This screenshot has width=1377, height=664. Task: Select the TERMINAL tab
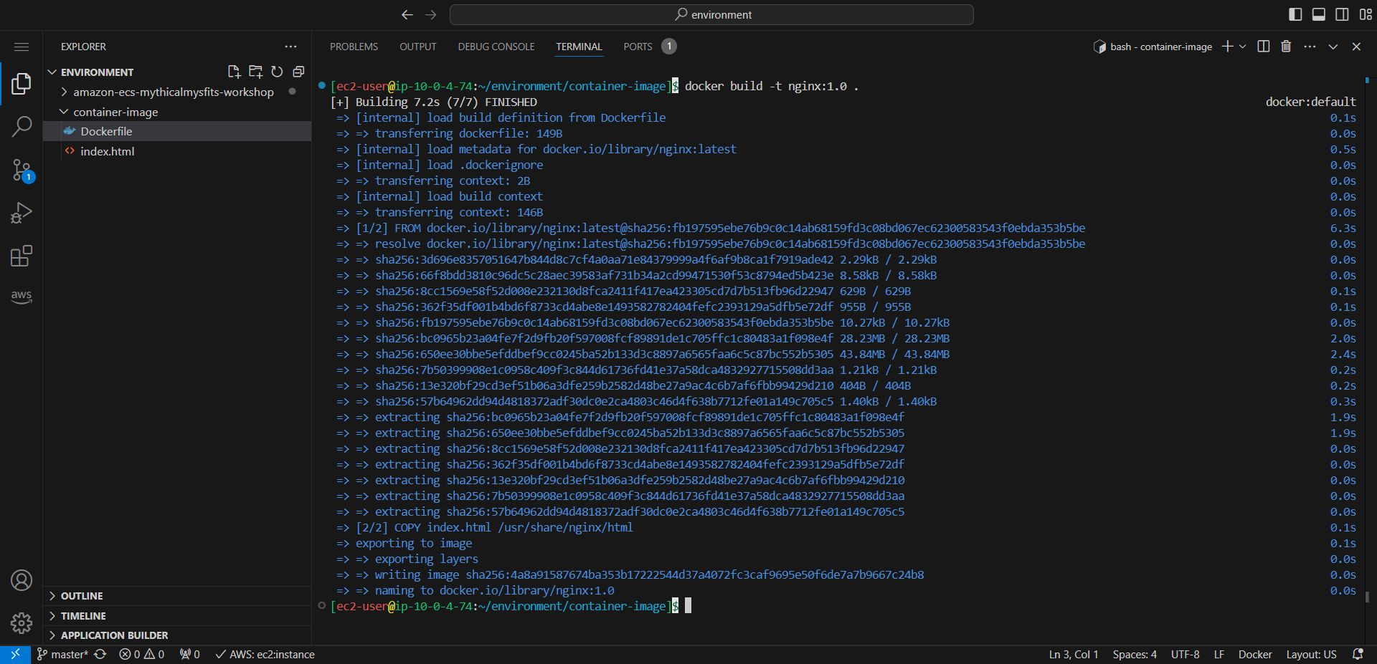coord(579,47)
